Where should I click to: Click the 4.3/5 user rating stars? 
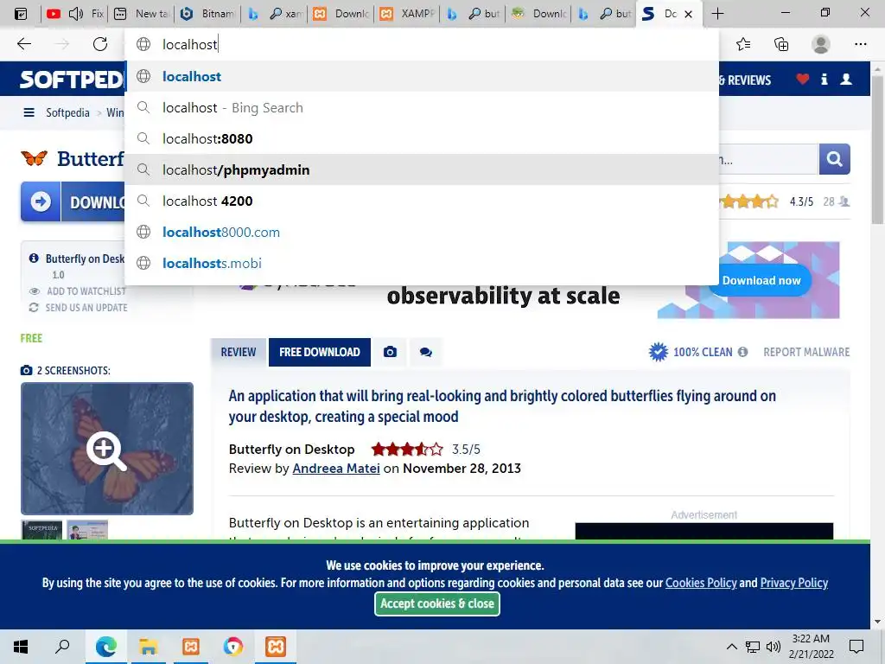(x=749, y=201)
